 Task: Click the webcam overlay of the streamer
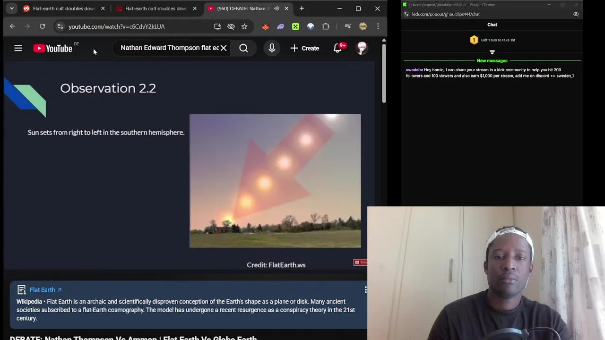coord(486,273)
